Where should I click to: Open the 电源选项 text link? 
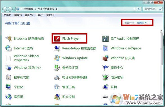(117, 77)
